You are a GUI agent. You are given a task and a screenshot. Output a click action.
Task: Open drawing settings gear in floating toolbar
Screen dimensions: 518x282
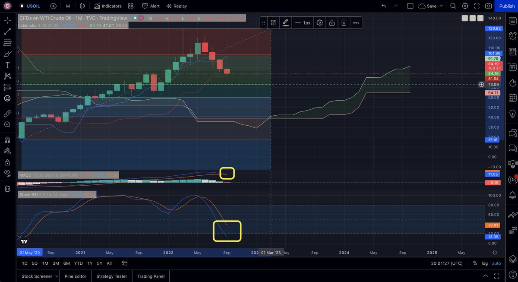(320, 22)
